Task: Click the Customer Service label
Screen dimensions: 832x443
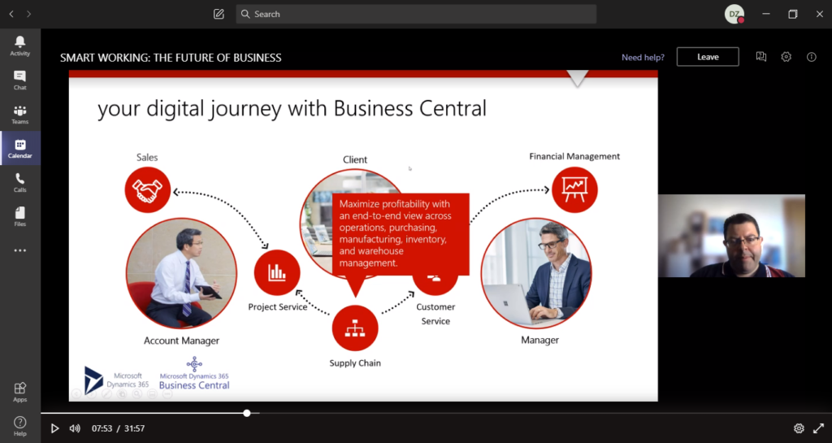Action: (x=435, y=314)
